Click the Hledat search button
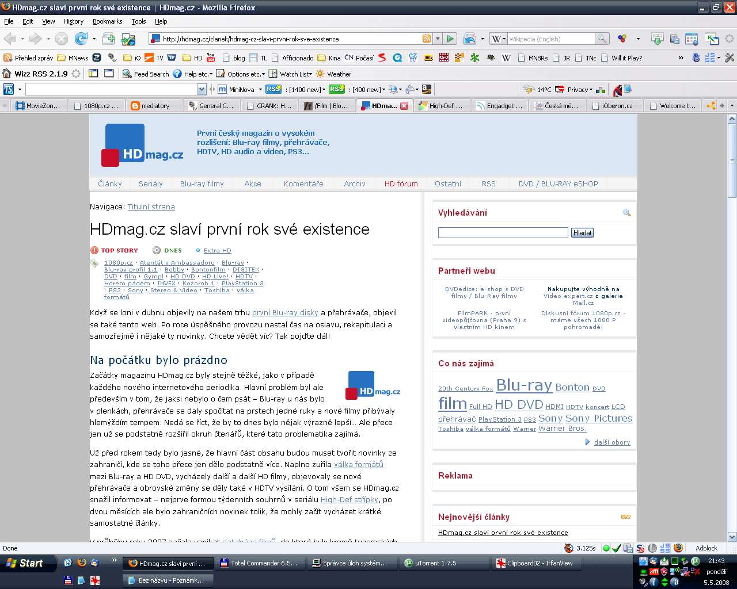Screen dimensions: 737x589 point(582,232)
